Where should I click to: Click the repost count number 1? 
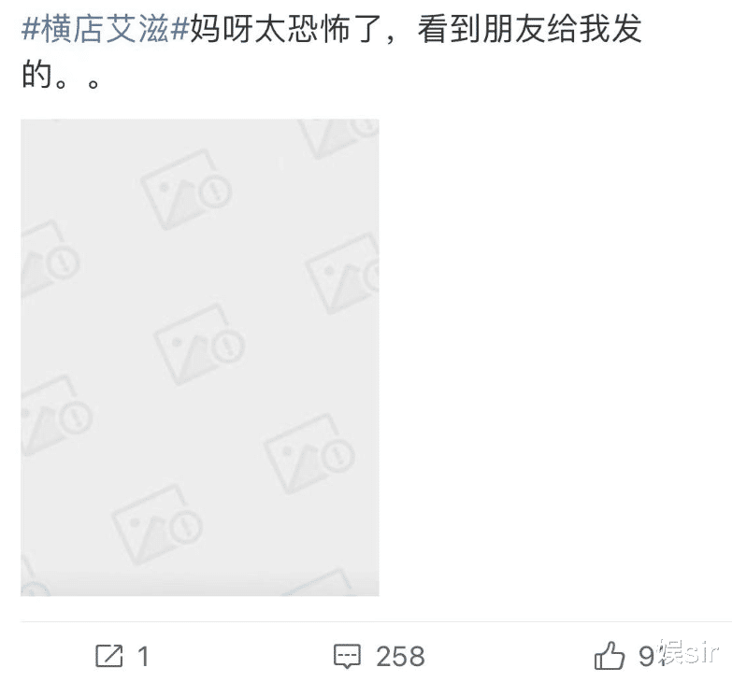(143, 657)
